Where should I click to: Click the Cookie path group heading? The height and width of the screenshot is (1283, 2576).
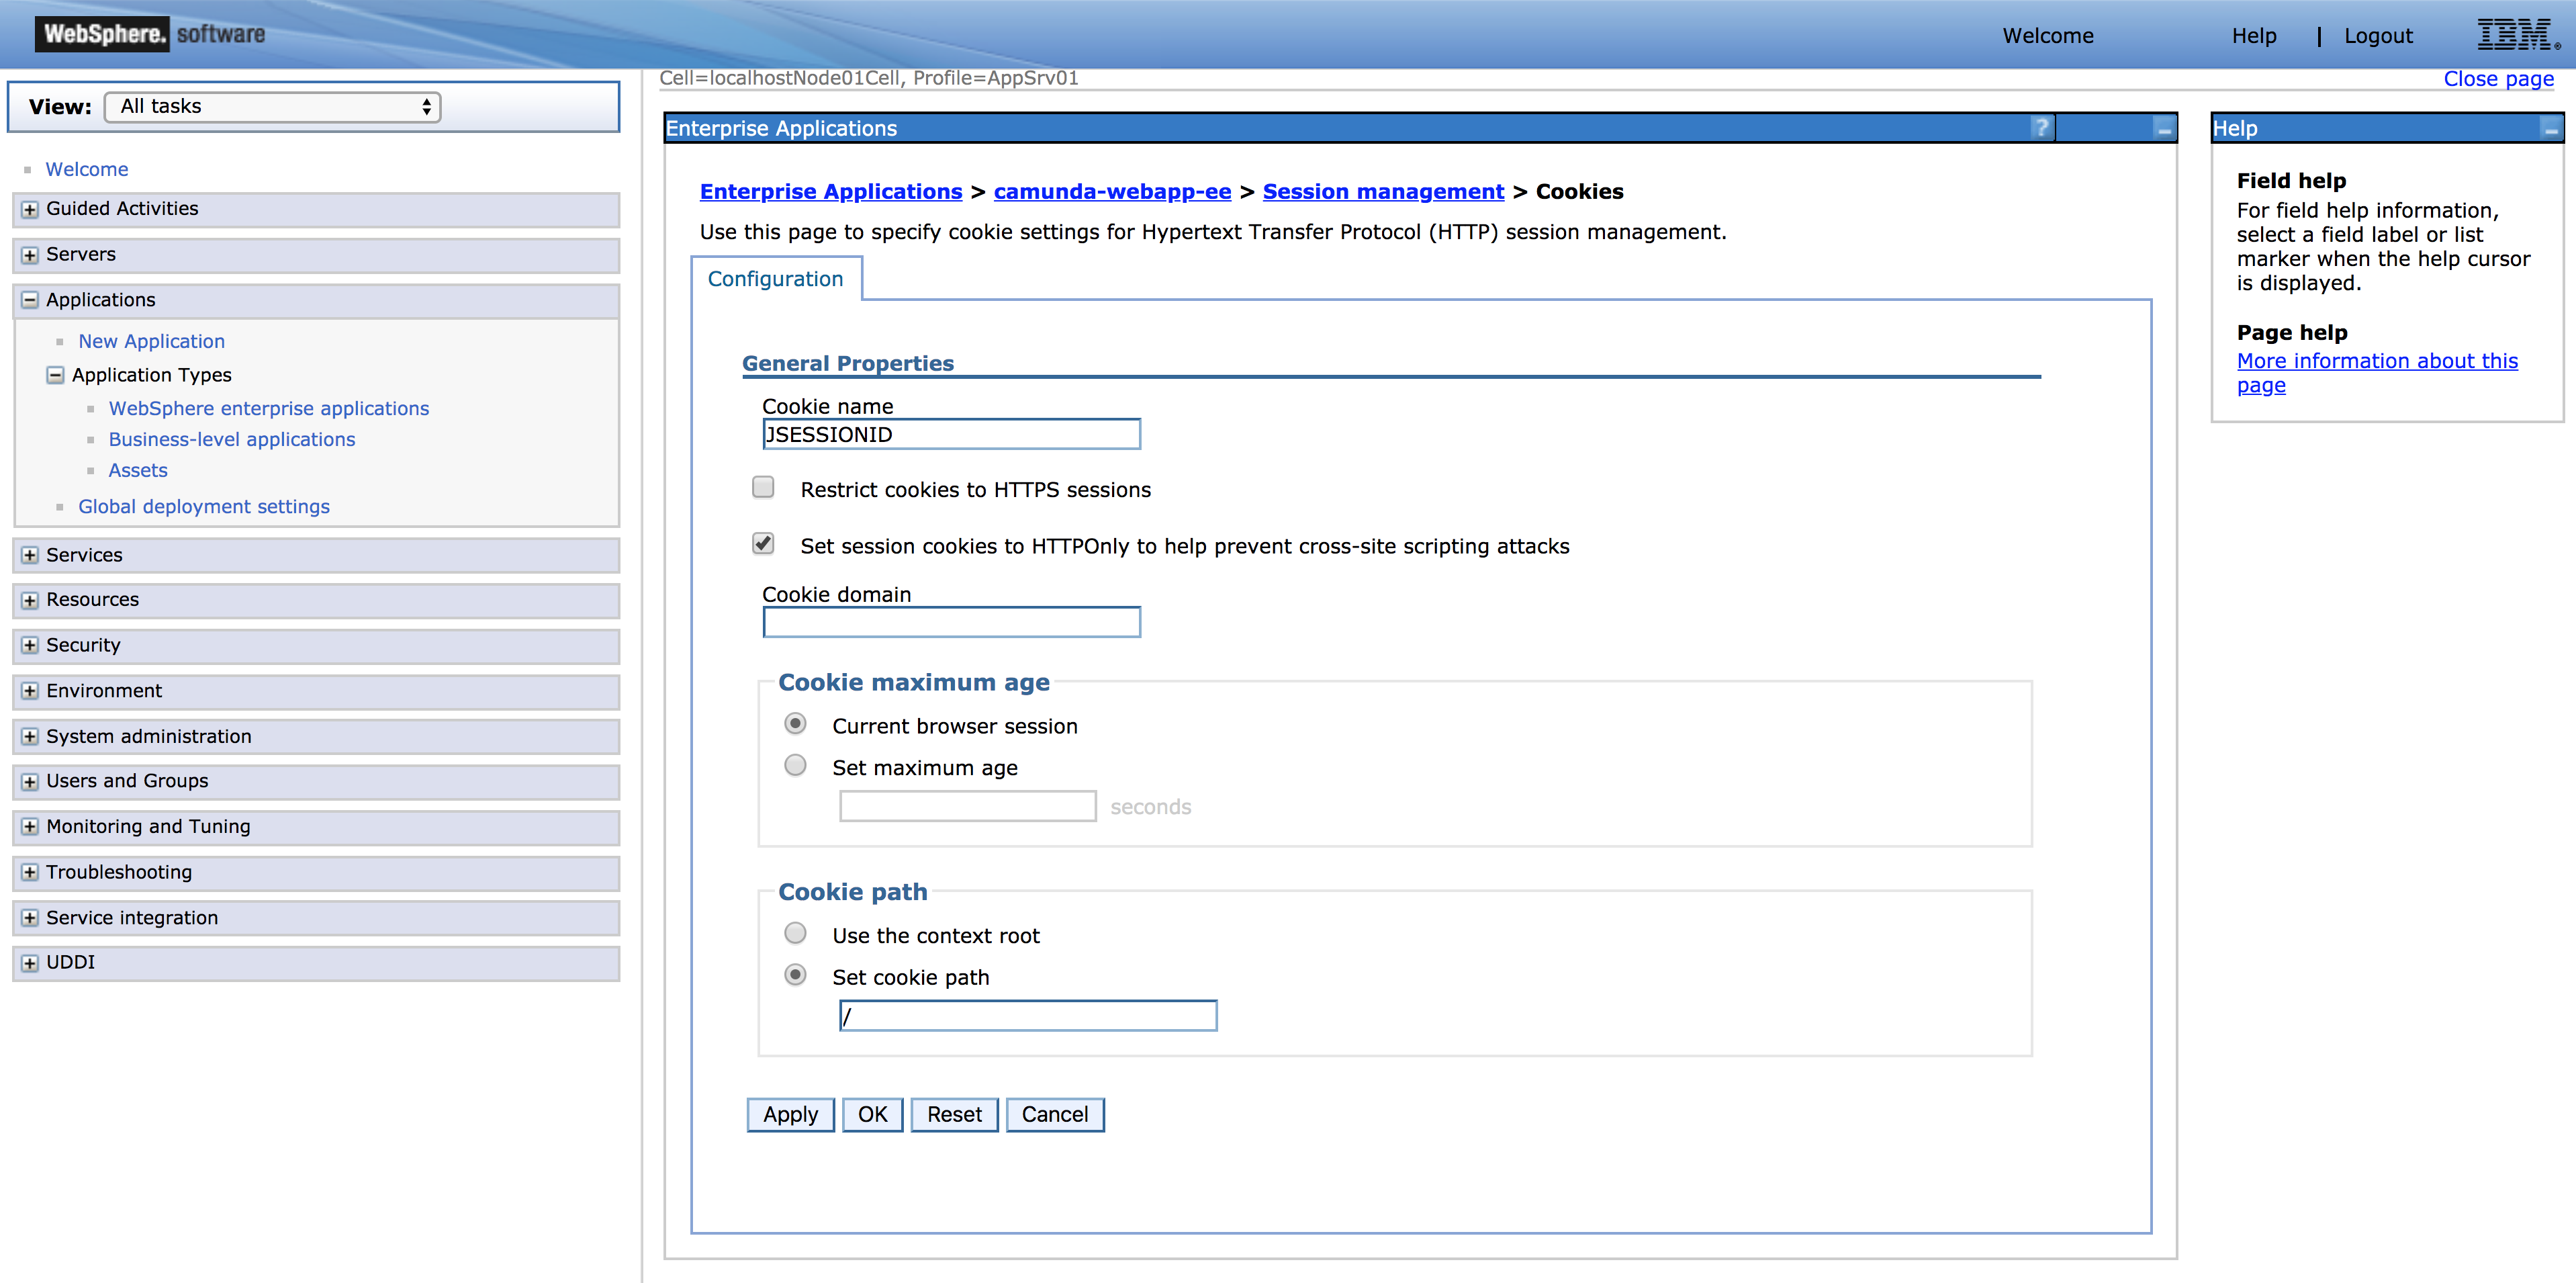pos(853,892)
